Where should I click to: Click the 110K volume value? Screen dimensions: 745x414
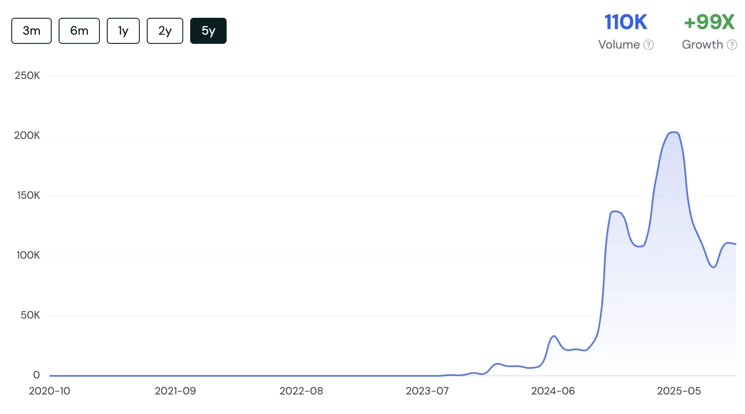tap(625, 22)
